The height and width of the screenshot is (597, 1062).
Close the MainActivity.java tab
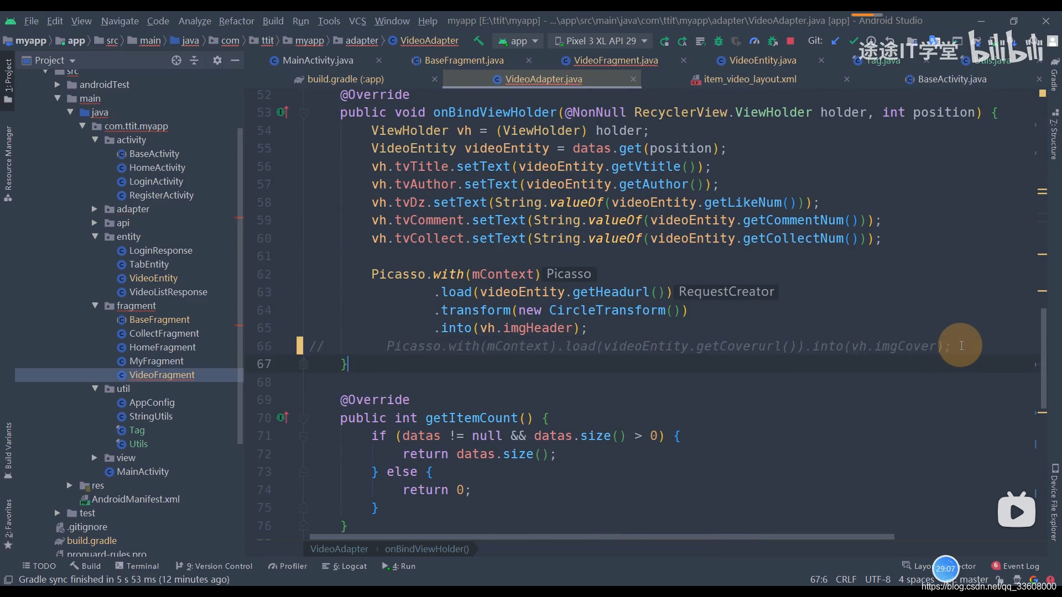(379, 60)
